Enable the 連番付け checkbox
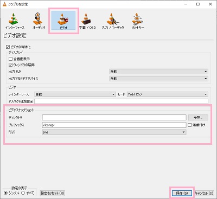 (189, 125)
